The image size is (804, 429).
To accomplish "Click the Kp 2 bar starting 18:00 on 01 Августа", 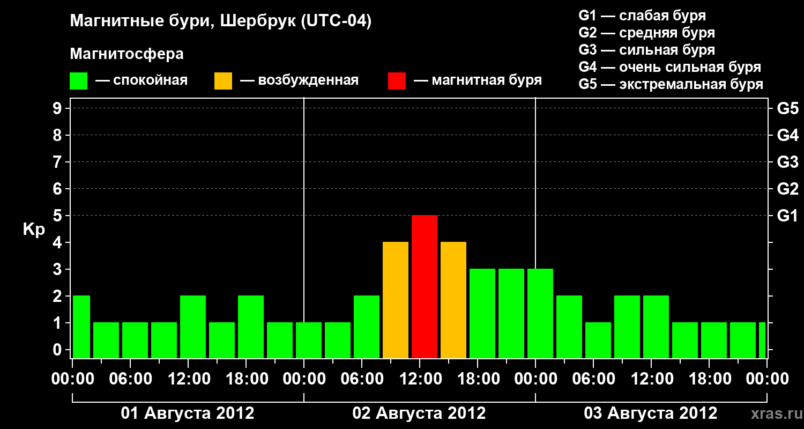I will coord(251,327).
